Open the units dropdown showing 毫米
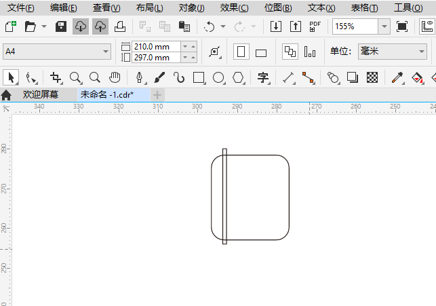The height and width of the screenshot is (306, 436). pos(393,52)
